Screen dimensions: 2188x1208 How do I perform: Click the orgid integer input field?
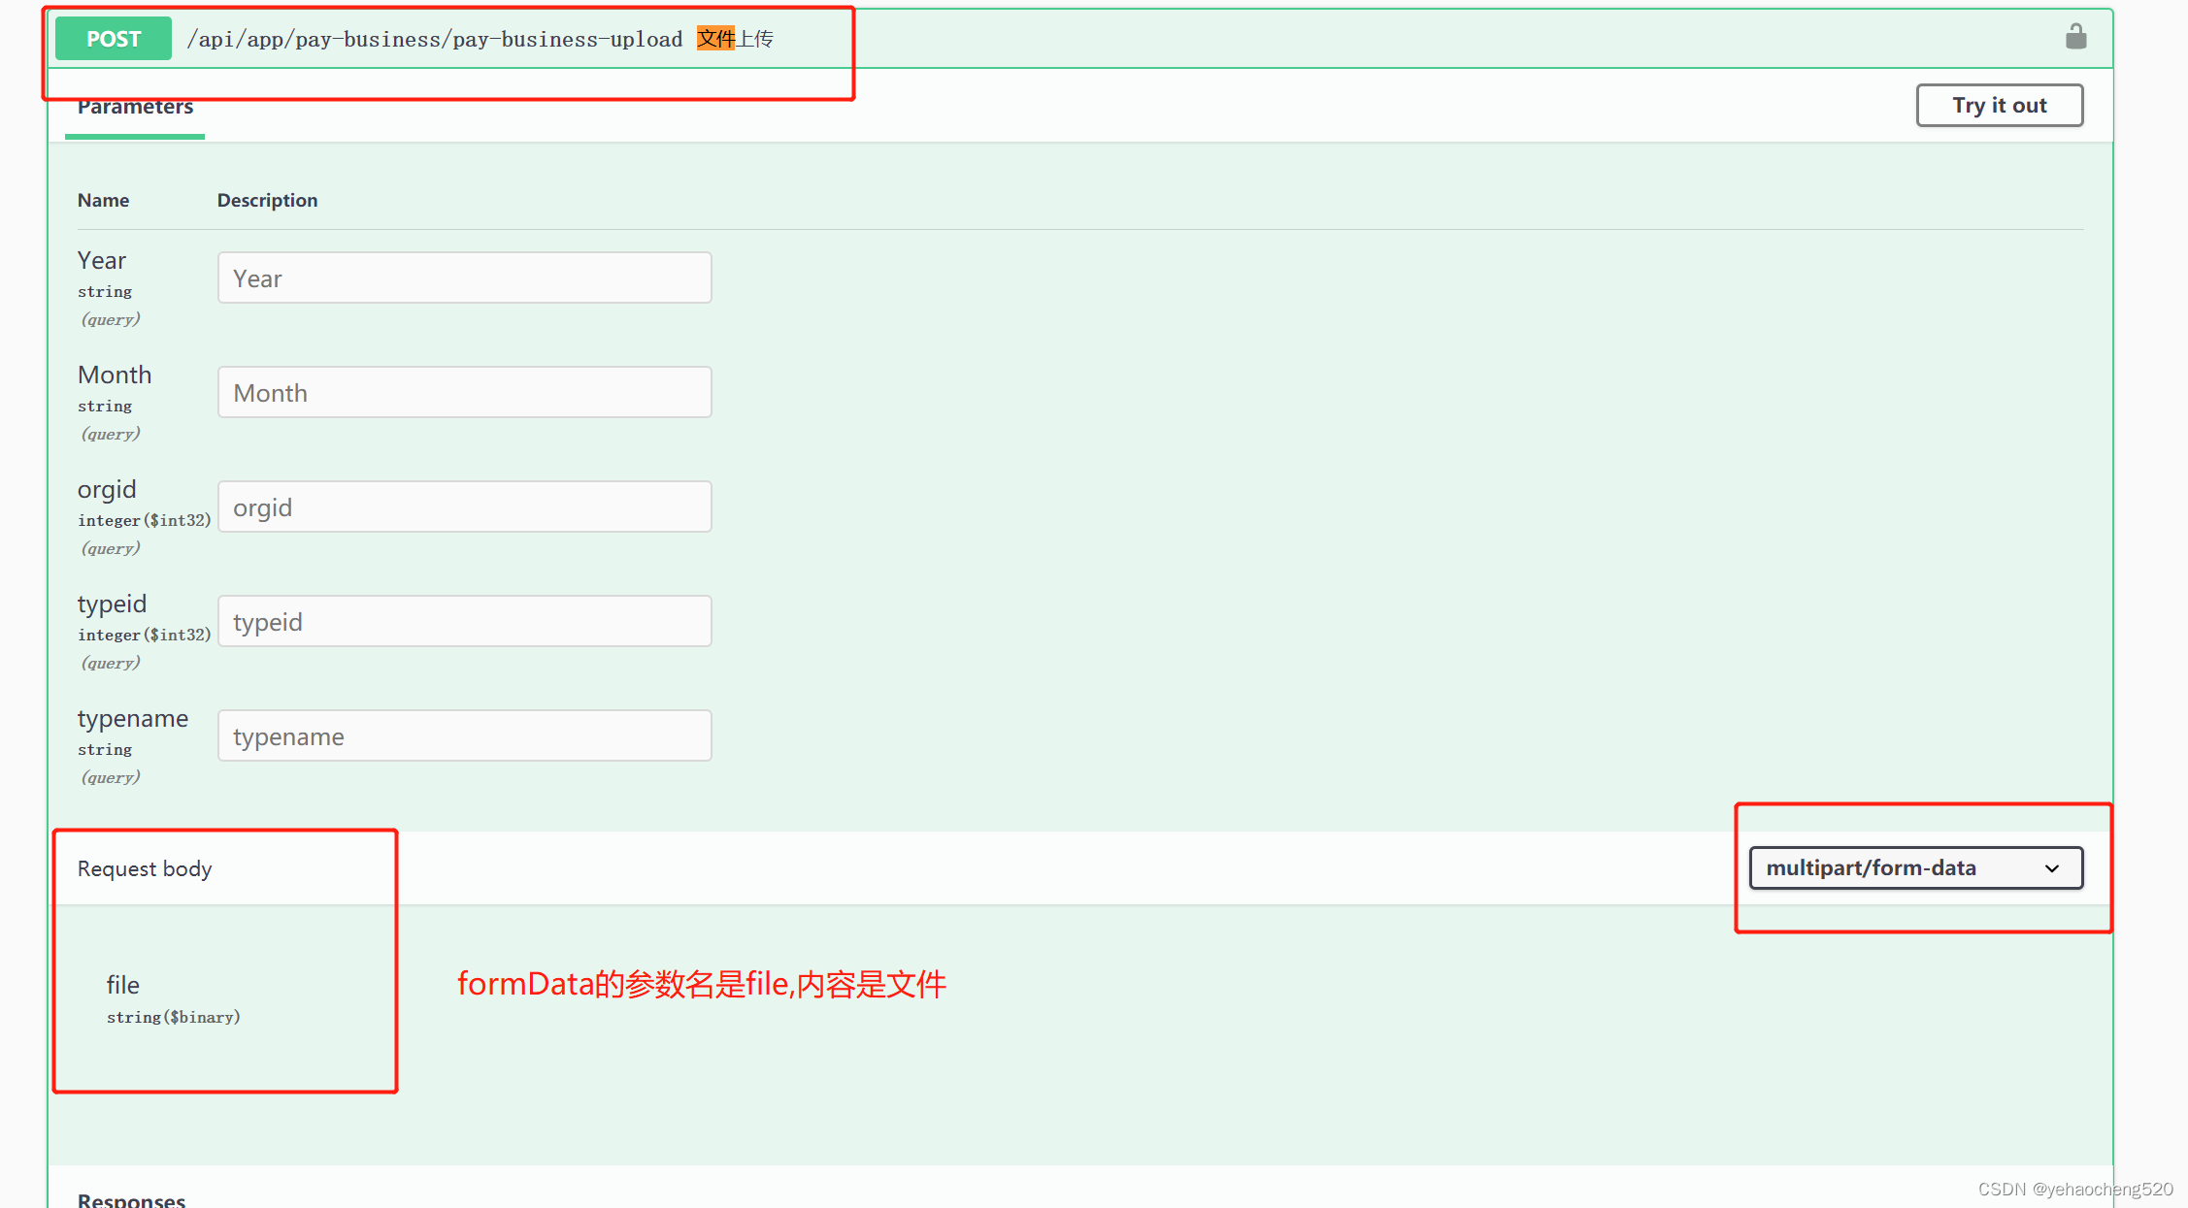[464, 507]
